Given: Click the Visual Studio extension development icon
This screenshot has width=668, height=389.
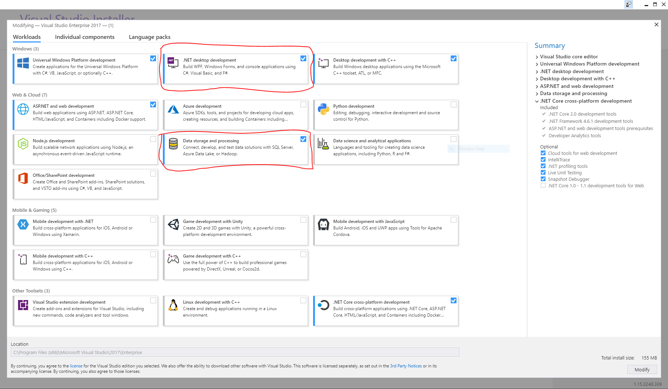Looking at the screenshot, I should pos(23,305).
